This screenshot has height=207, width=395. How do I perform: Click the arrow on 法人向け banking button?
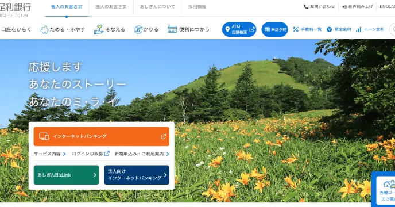coord(165,175)
